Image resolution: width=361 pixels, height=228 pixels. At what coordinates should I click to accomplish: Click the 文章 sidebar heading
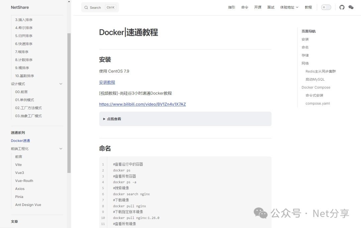point(14,222)
